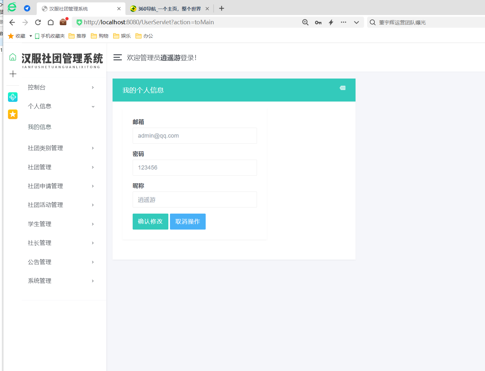
Task: Click chevron next to 社团申请管理
Action: point(93,186)
